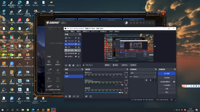The image size is (200, 112).
Task: Remove selected source with the trash icon in Sources
Action: (70, 65)
